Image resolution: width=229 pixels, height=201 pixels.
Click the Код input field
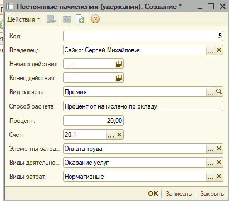click(x=143, y=36)
